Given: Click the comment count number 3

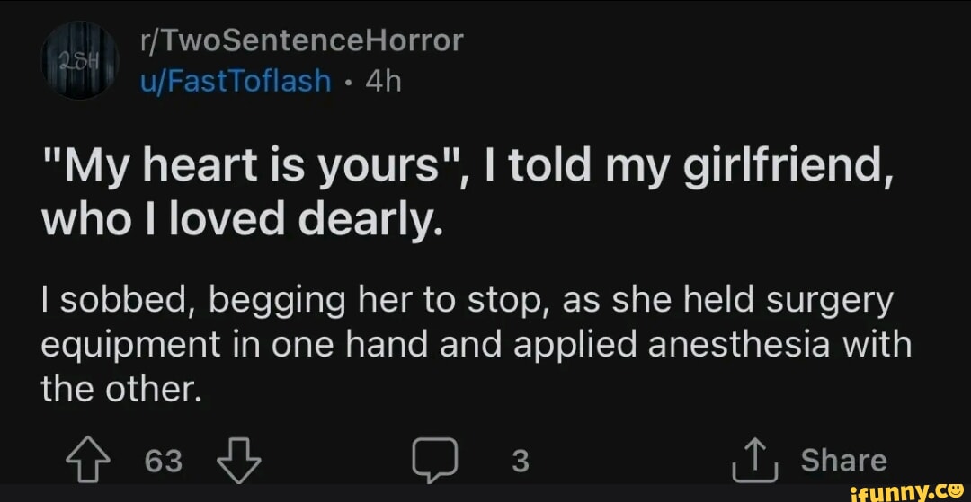Looking at the screenshot, I should coord(520,462).
